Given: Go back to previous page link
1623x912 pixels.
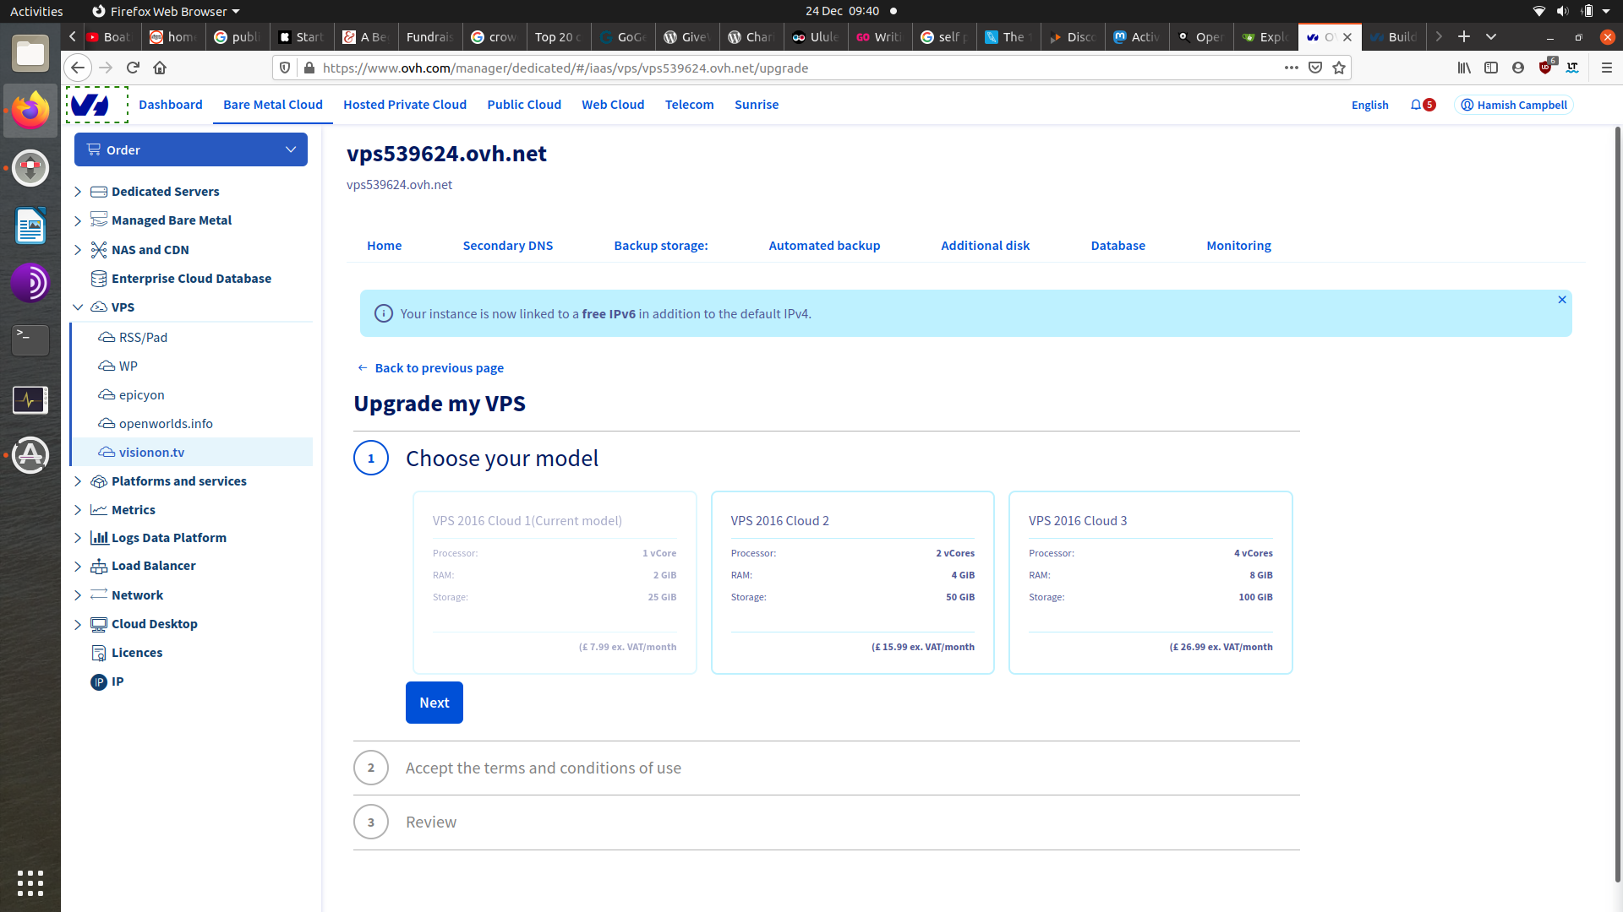Looking at the screenshot, I should click(438, 368).
